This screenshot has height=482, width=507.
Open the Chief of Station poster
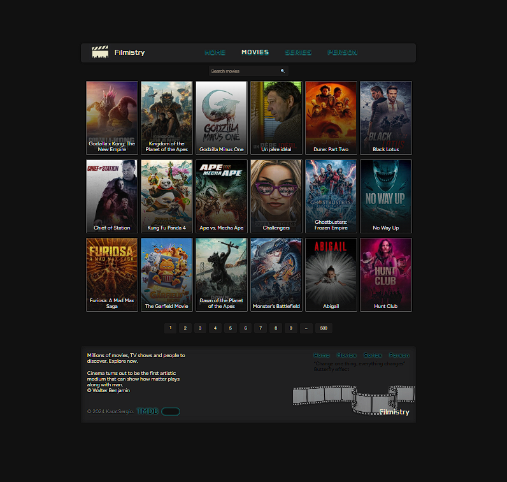coord(112,196)
